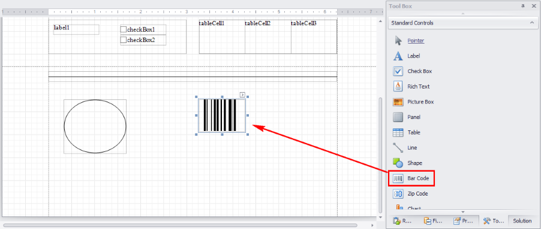
Task: Click the vertical scrollbar of the designer
Action: [x=381, y=155]
